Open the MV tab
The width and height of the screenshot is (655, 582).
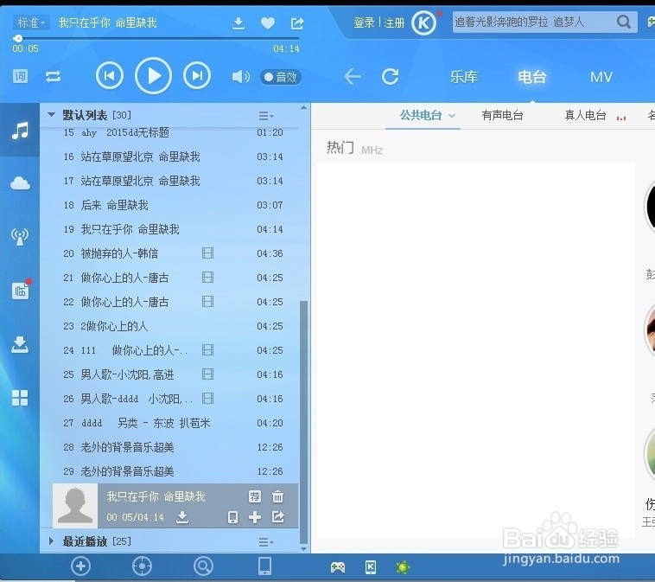[601, 77]
